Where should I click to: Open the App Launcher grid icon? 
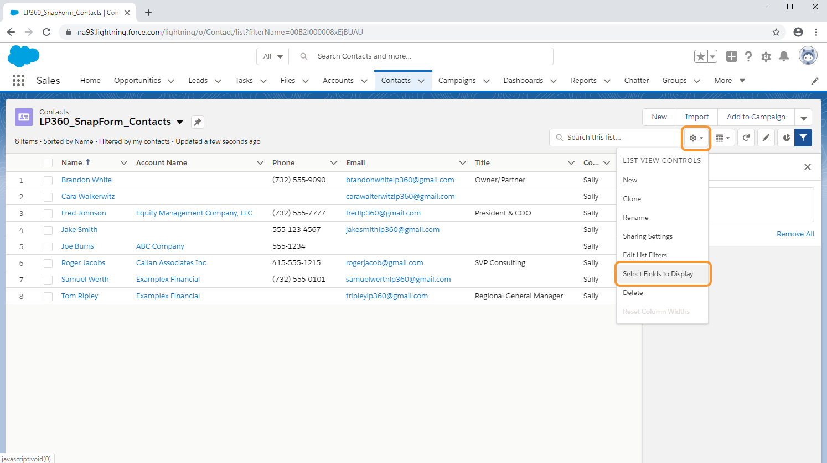pyautogui.click(x=18, y=81)
